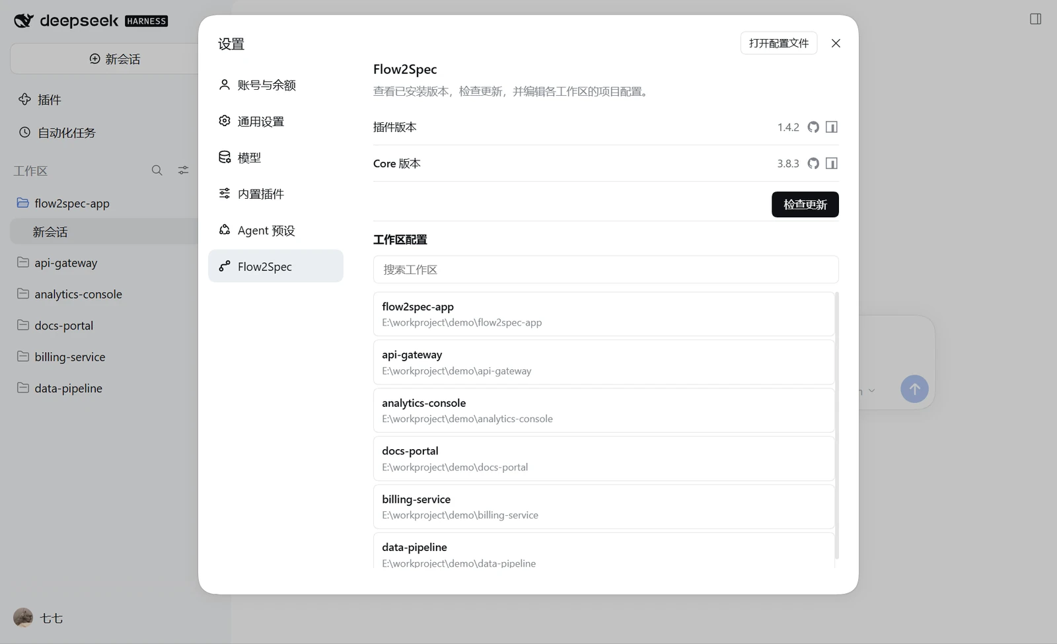Click the deepseek whale logo
1057x644 pixels.
click(24, 20)
